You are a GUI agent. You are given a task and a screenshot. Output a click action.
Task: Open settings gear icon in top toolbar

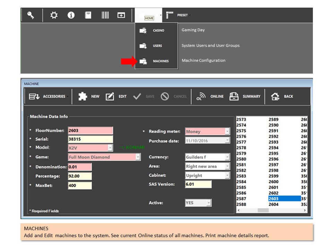54,15
